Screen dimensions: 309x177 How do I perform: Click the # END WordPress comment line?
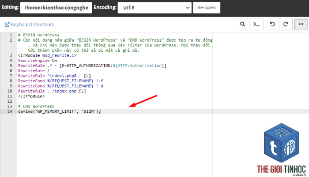(x=36, y=106)
